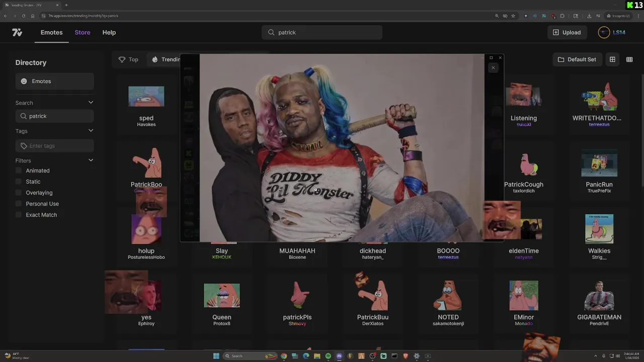Click the sidebar search field with patrick
This screenshot has height=362, width=644.
point(54,116)
